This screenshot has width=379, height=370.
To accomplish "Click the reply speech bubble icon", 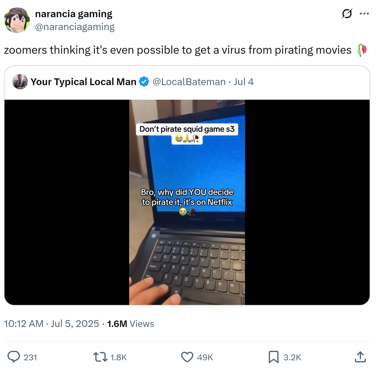I will coord(14,357).
